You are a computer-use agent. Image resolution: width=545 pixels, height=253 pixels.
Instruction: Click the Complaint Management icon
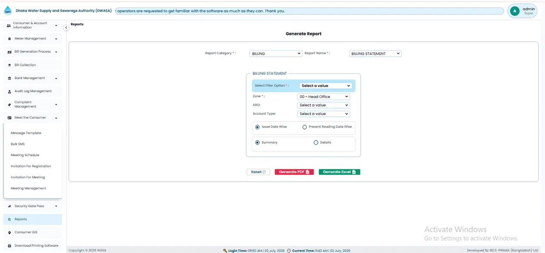pos(9,104)
